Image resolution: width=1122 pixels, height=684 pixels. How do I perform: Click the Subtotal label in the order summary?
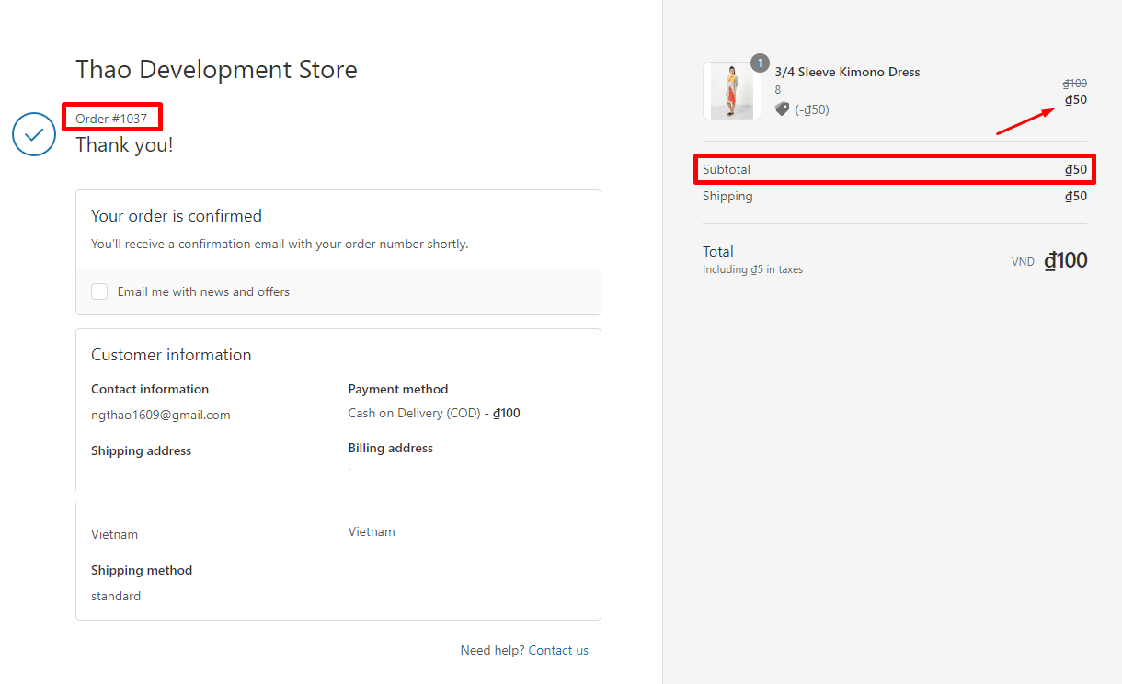coord(727,169)
